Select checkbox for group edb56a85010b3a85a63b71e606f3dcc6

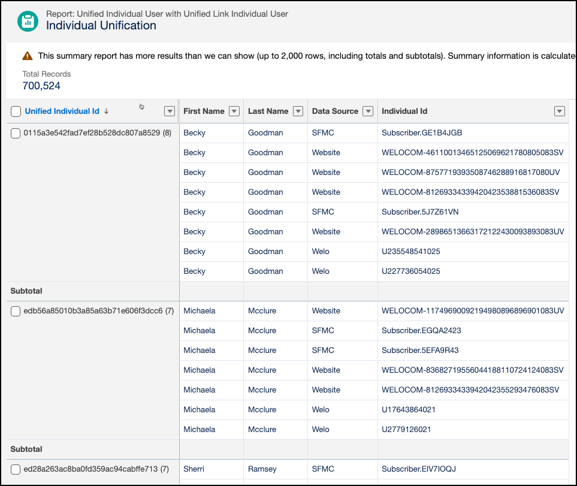point(16,311)
